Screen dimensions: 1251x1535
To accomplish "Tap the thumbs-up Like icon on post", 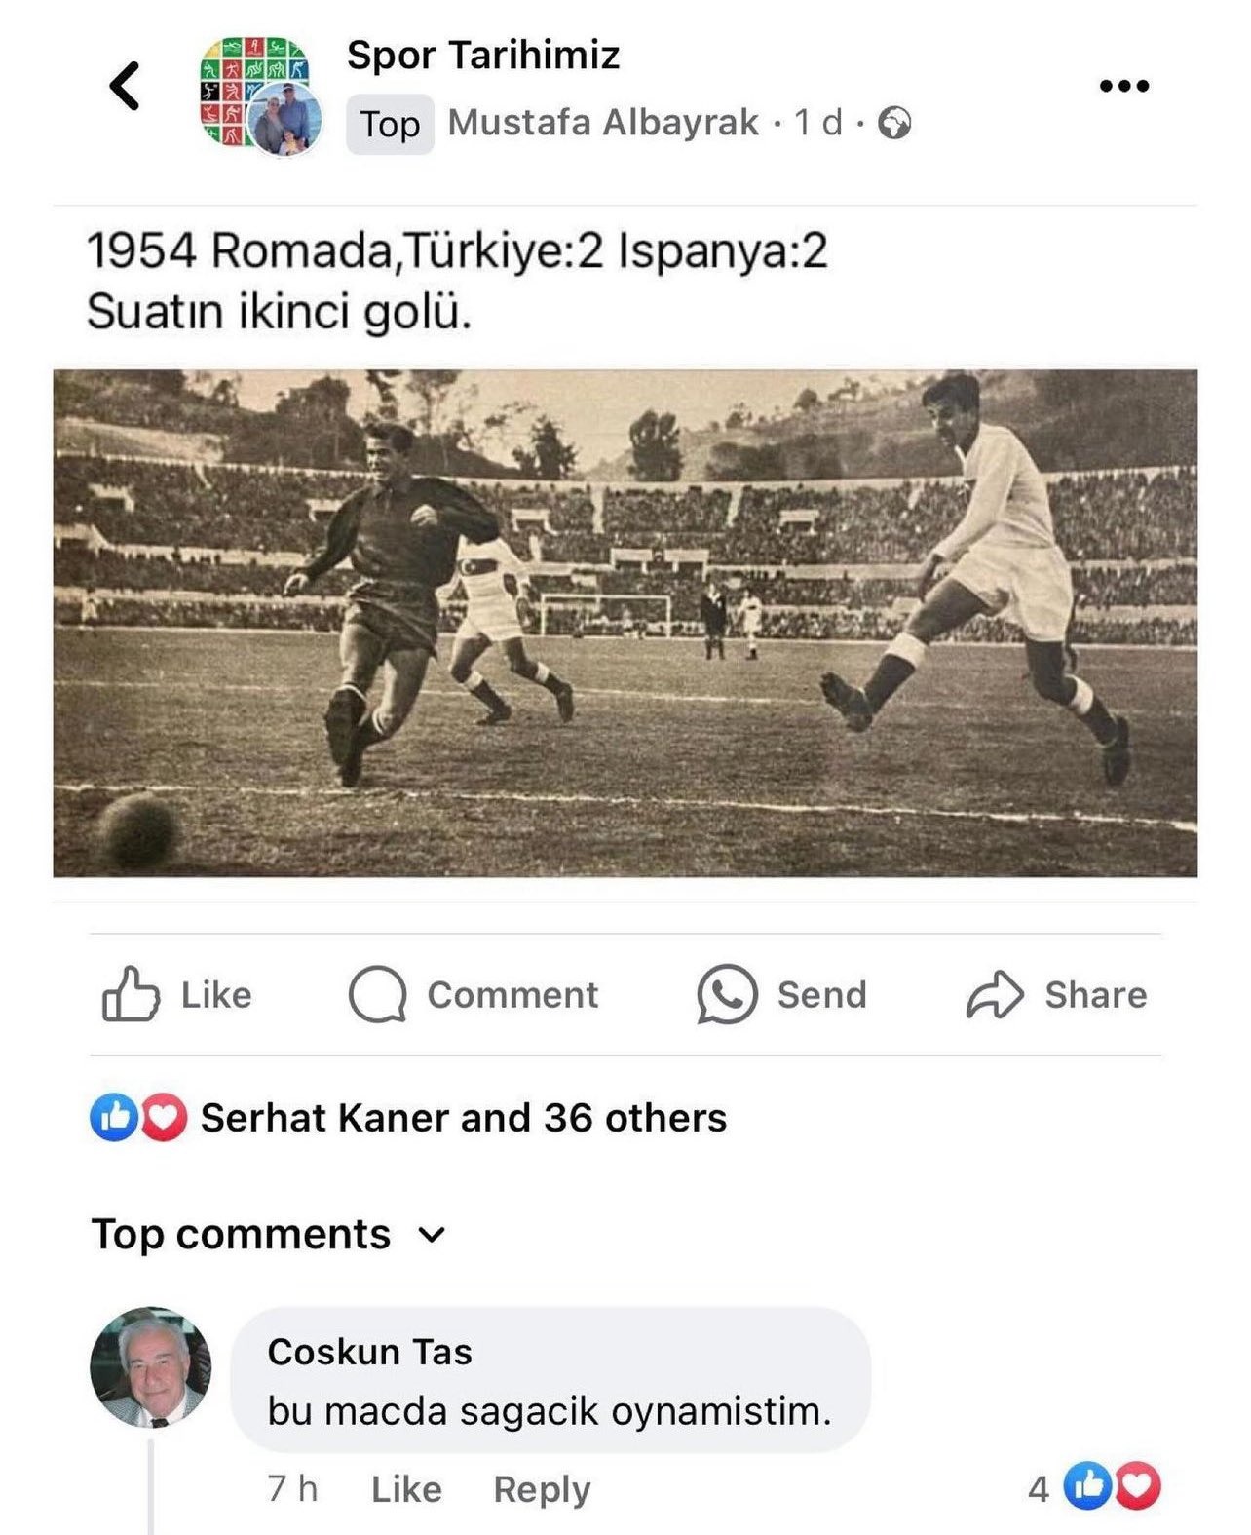I will coord(130,994).
